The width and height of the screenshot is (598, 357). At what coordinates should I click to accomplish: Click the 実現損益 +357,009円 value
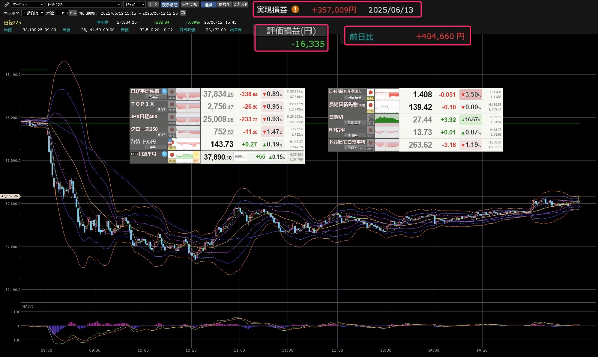point(334,10)
